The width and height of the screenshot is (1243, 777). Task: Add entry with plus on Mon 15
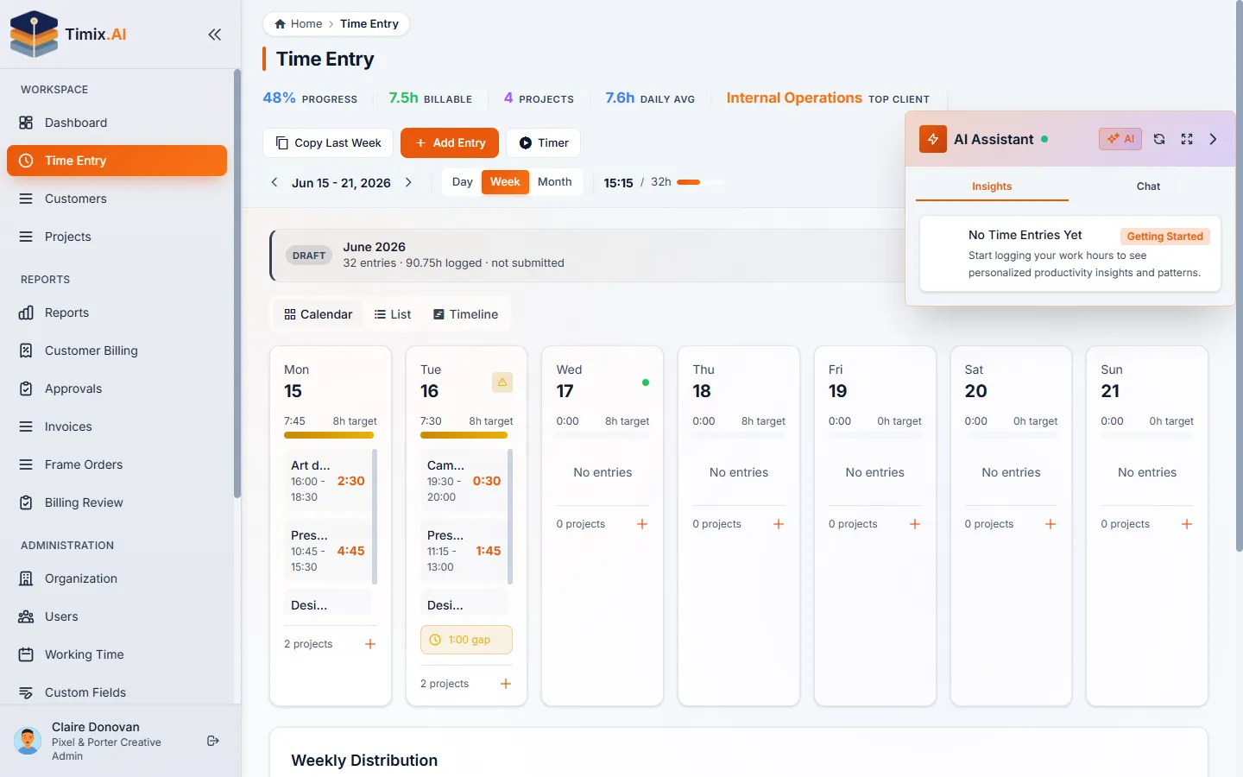(370, 644)
